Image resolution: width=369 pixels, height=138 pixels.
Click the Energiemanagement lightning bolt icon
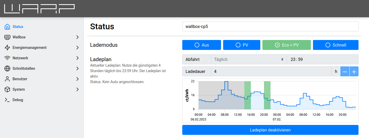click(7, 48)
